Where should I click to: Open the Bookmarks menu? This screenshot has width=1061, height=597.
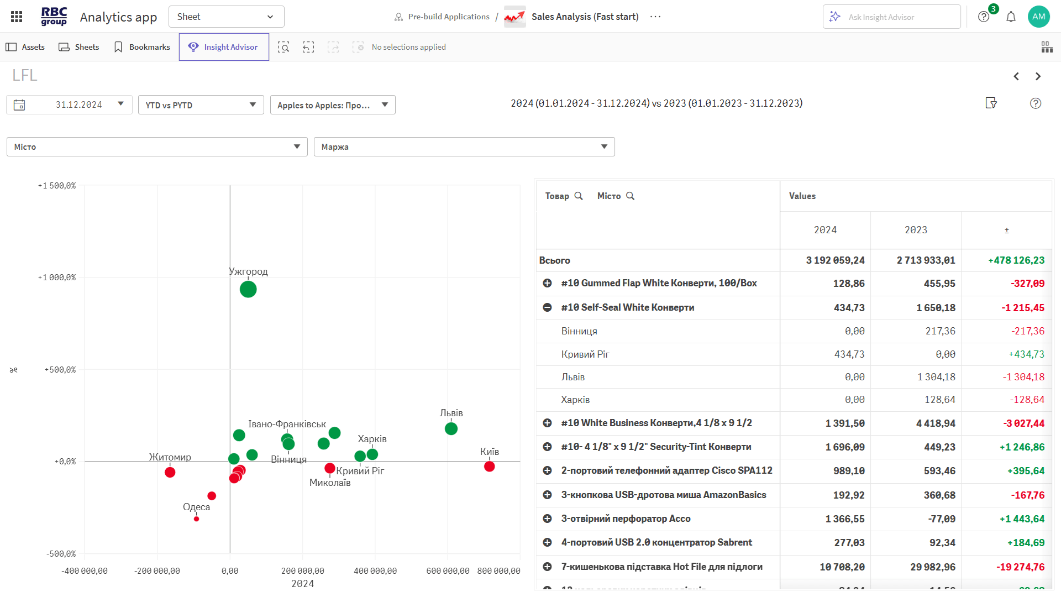point(142,47)
